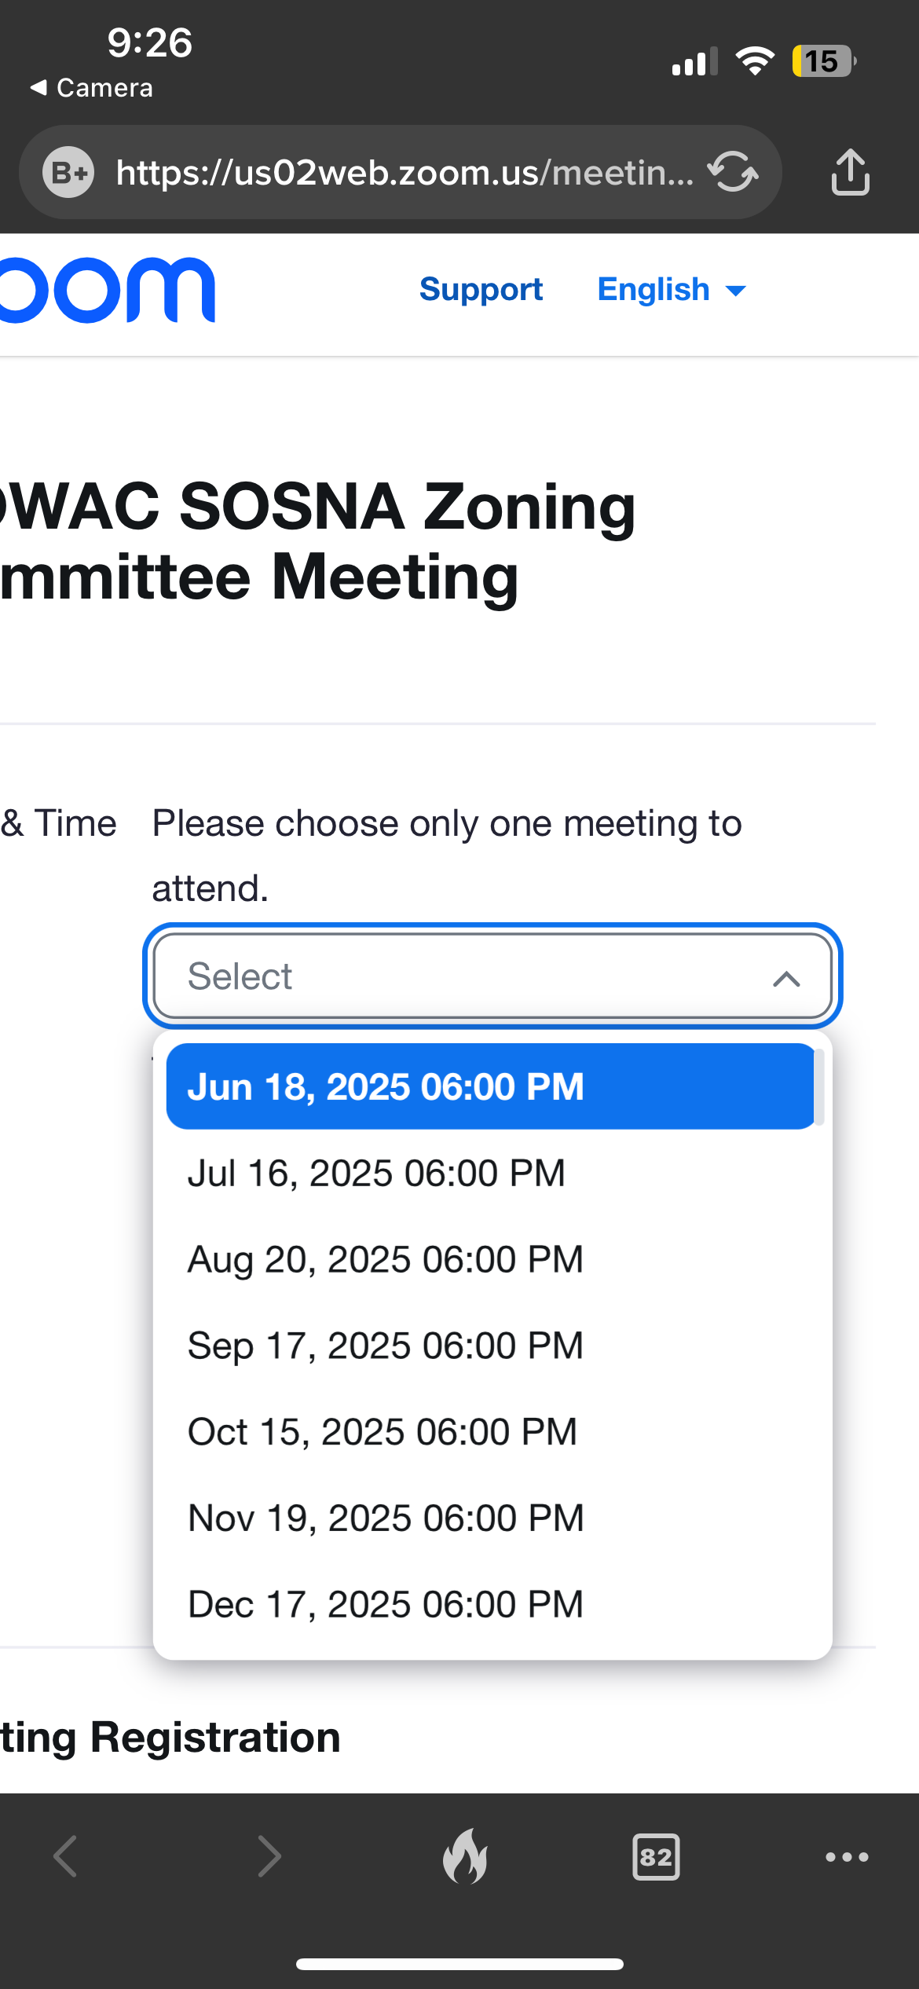Click the Zoom logo

pyautogui.click(x=108, y=290)
